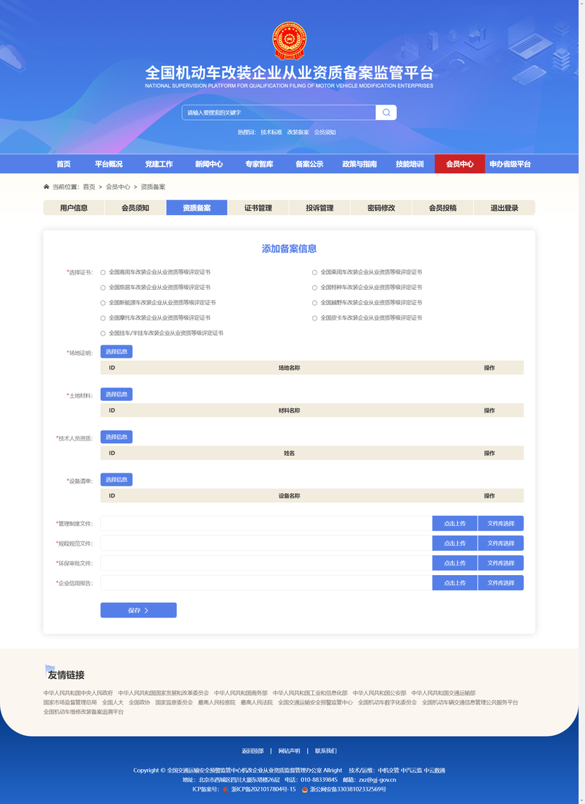585x804 pixels.
Task: Click the 网站声明 footer link
Action: click(289, 751)
